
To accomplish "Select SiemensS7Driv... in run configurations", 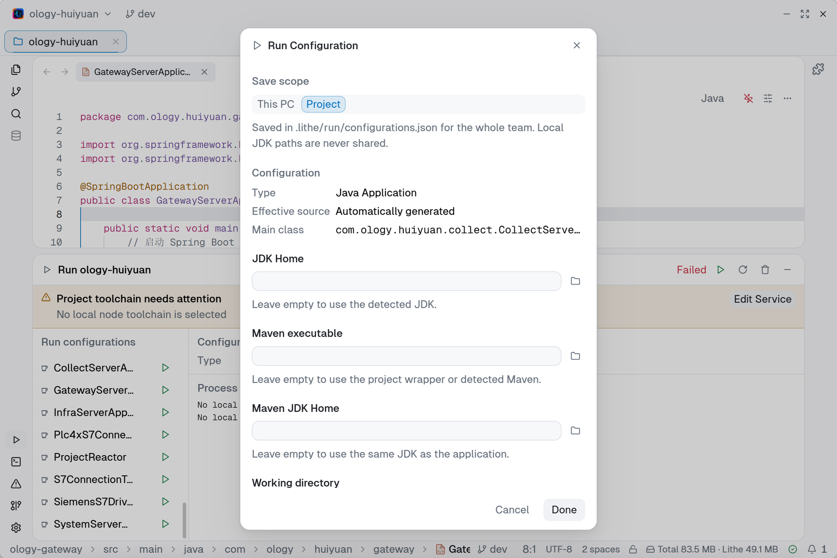I will coord(93,502).
